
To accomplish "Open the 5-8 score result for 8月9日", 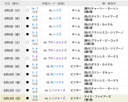I will point(35,65).
